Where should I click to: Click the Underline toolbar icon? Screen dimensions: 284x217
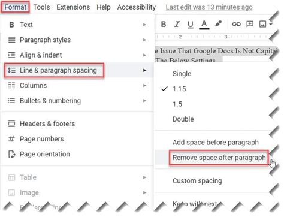(x=191, y=25)
